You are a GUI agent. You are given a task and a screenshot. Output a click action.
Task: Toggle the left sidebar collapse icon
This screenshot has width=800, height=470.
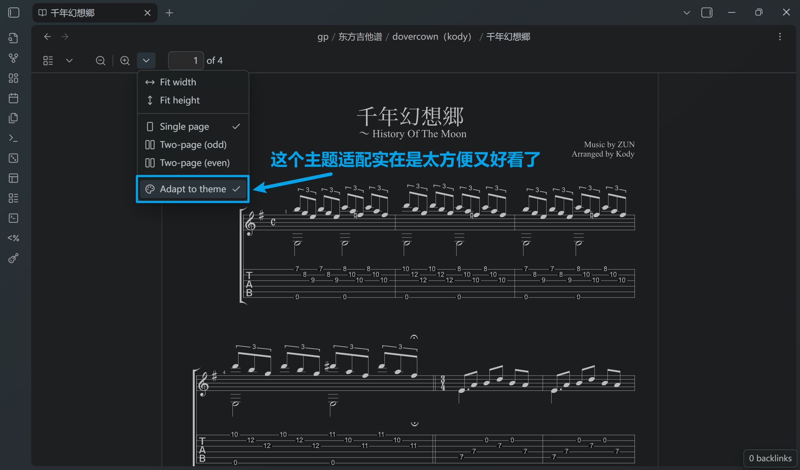(x=13, y=13)
